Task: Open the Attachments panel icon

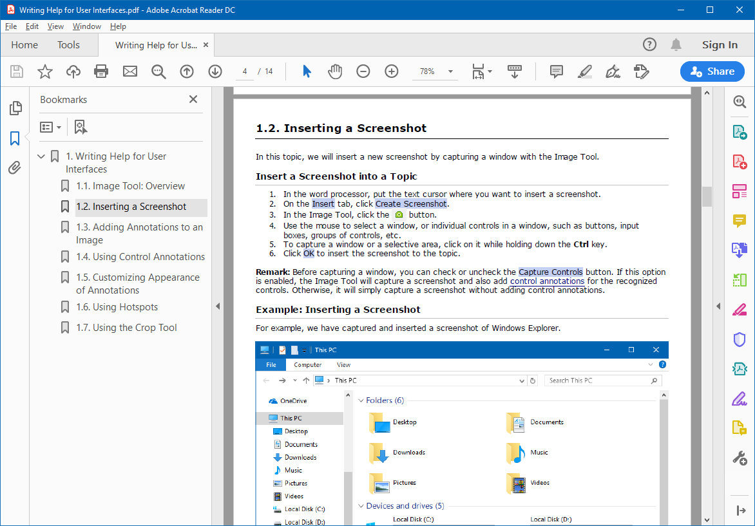Action: point(15,168)
